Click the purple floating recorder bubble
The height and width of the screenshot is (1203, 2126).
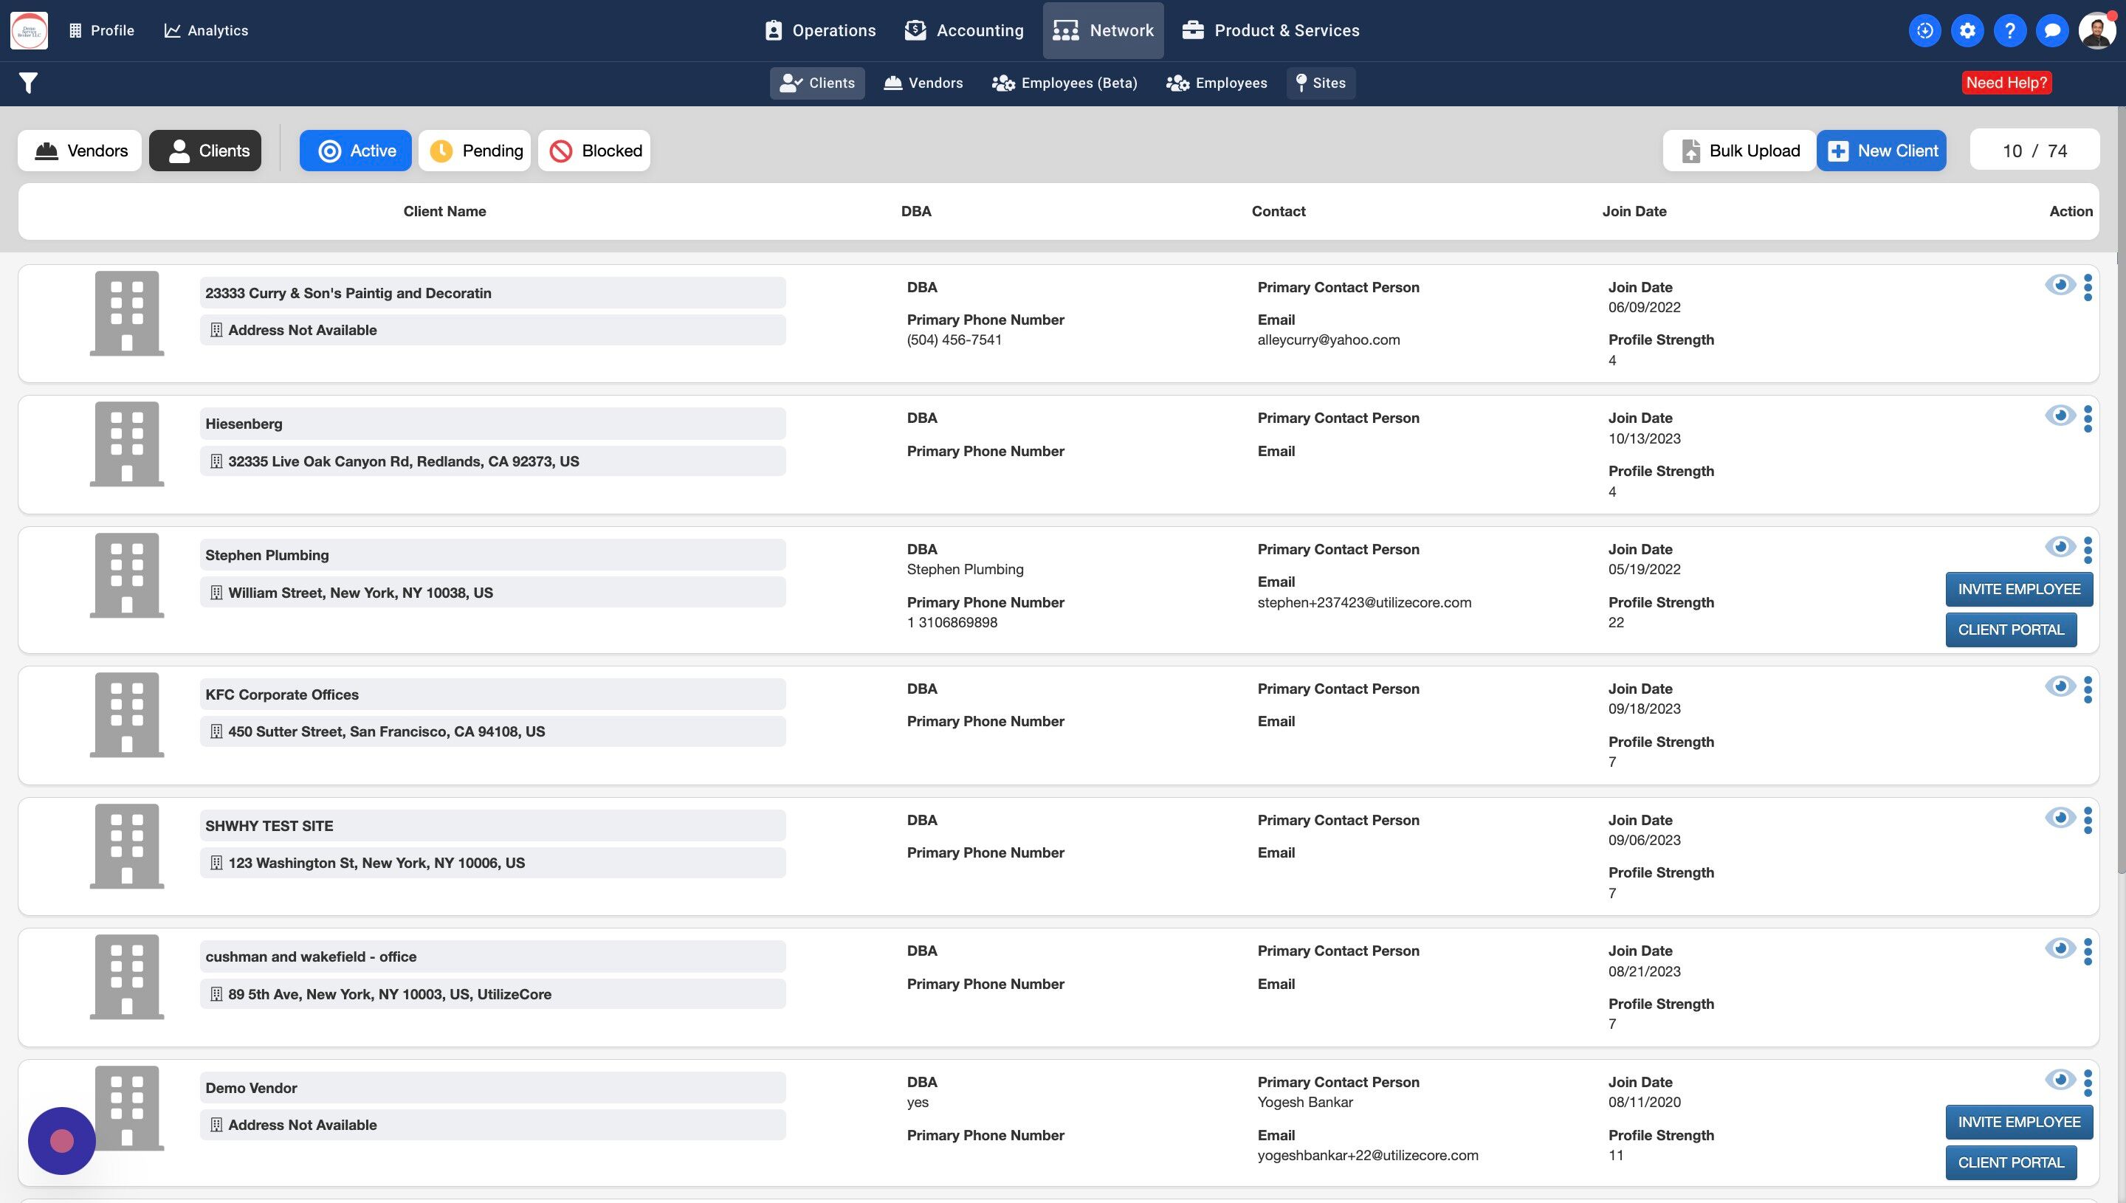[x=62, y=1140]
